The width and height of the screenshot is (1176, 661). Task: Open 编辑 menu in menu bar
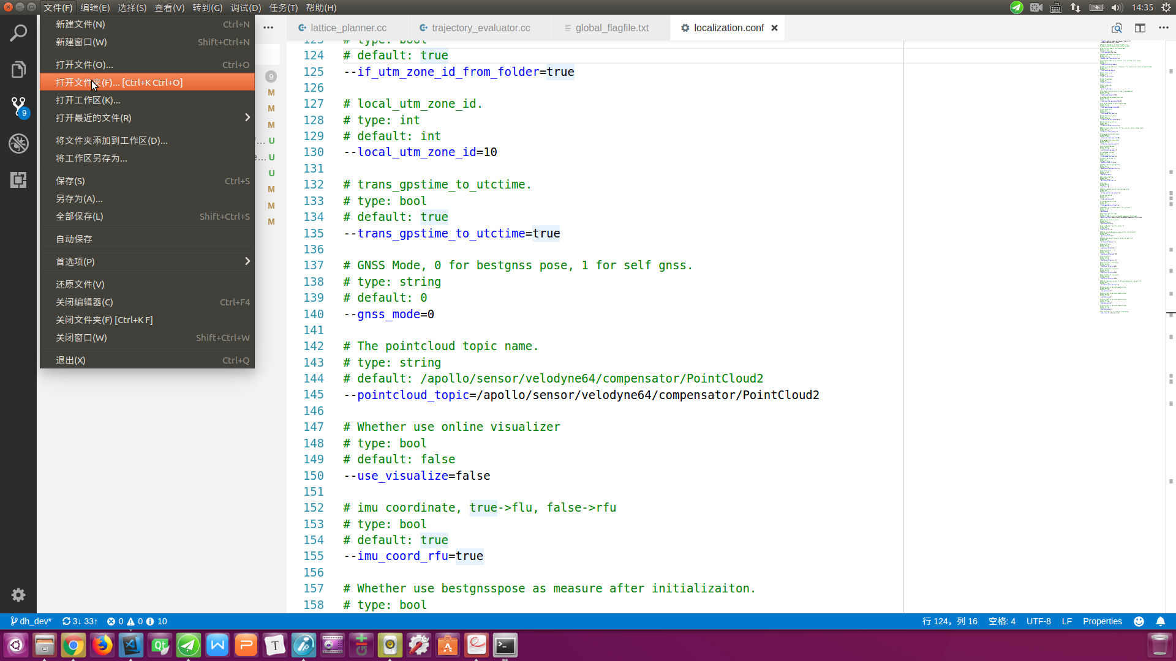coord(95,8)
